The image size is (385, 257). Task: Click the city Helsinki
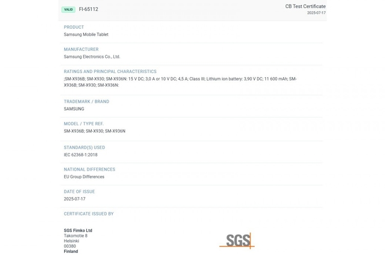71,241
